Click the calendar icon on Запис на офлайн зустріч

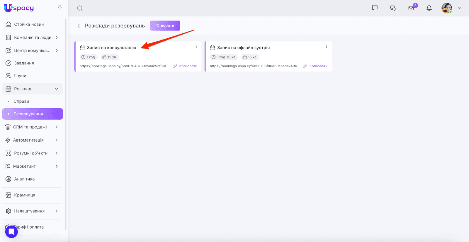[x=213, y=48]
